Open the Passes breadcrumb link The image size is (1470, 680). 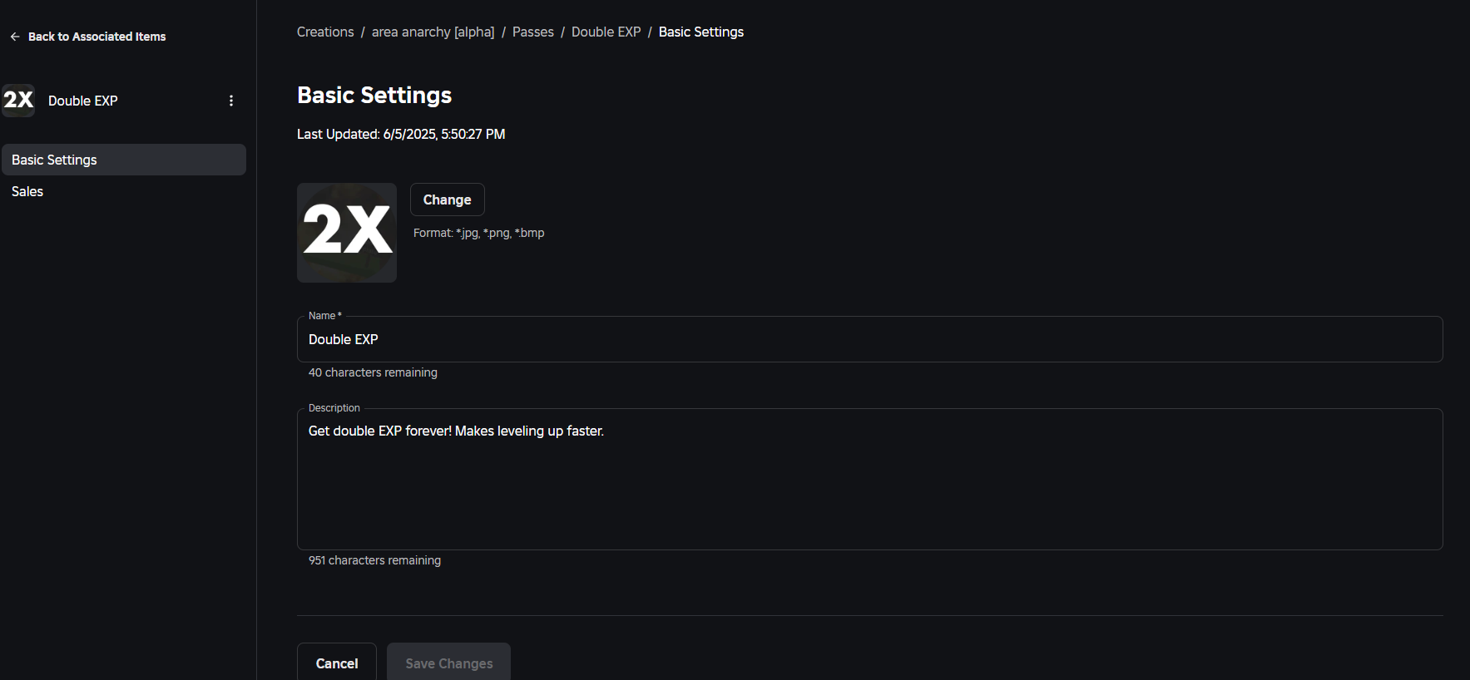[x=532, y=32]
